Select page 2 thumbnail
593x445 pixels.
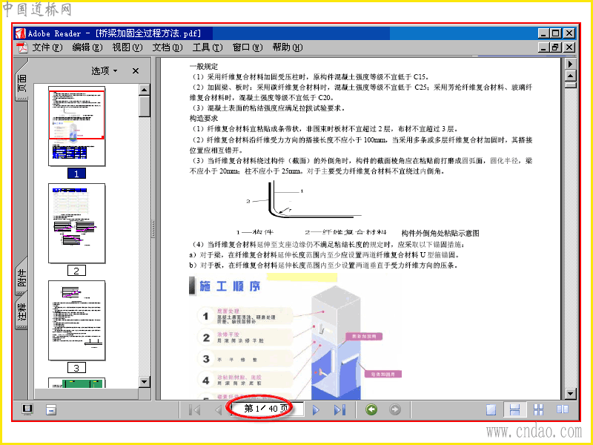(x=77, y=223)
